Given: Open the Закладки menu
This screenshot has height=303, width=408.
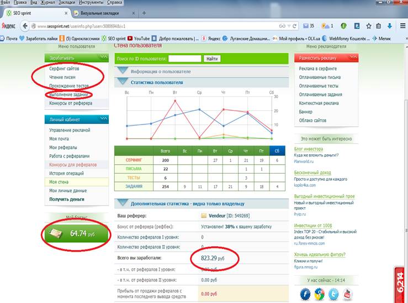Looking at the screenshot, I should (67, 2).
